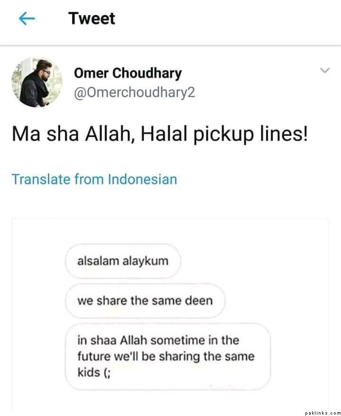Click the "Tweet" header title

(91, 19)
